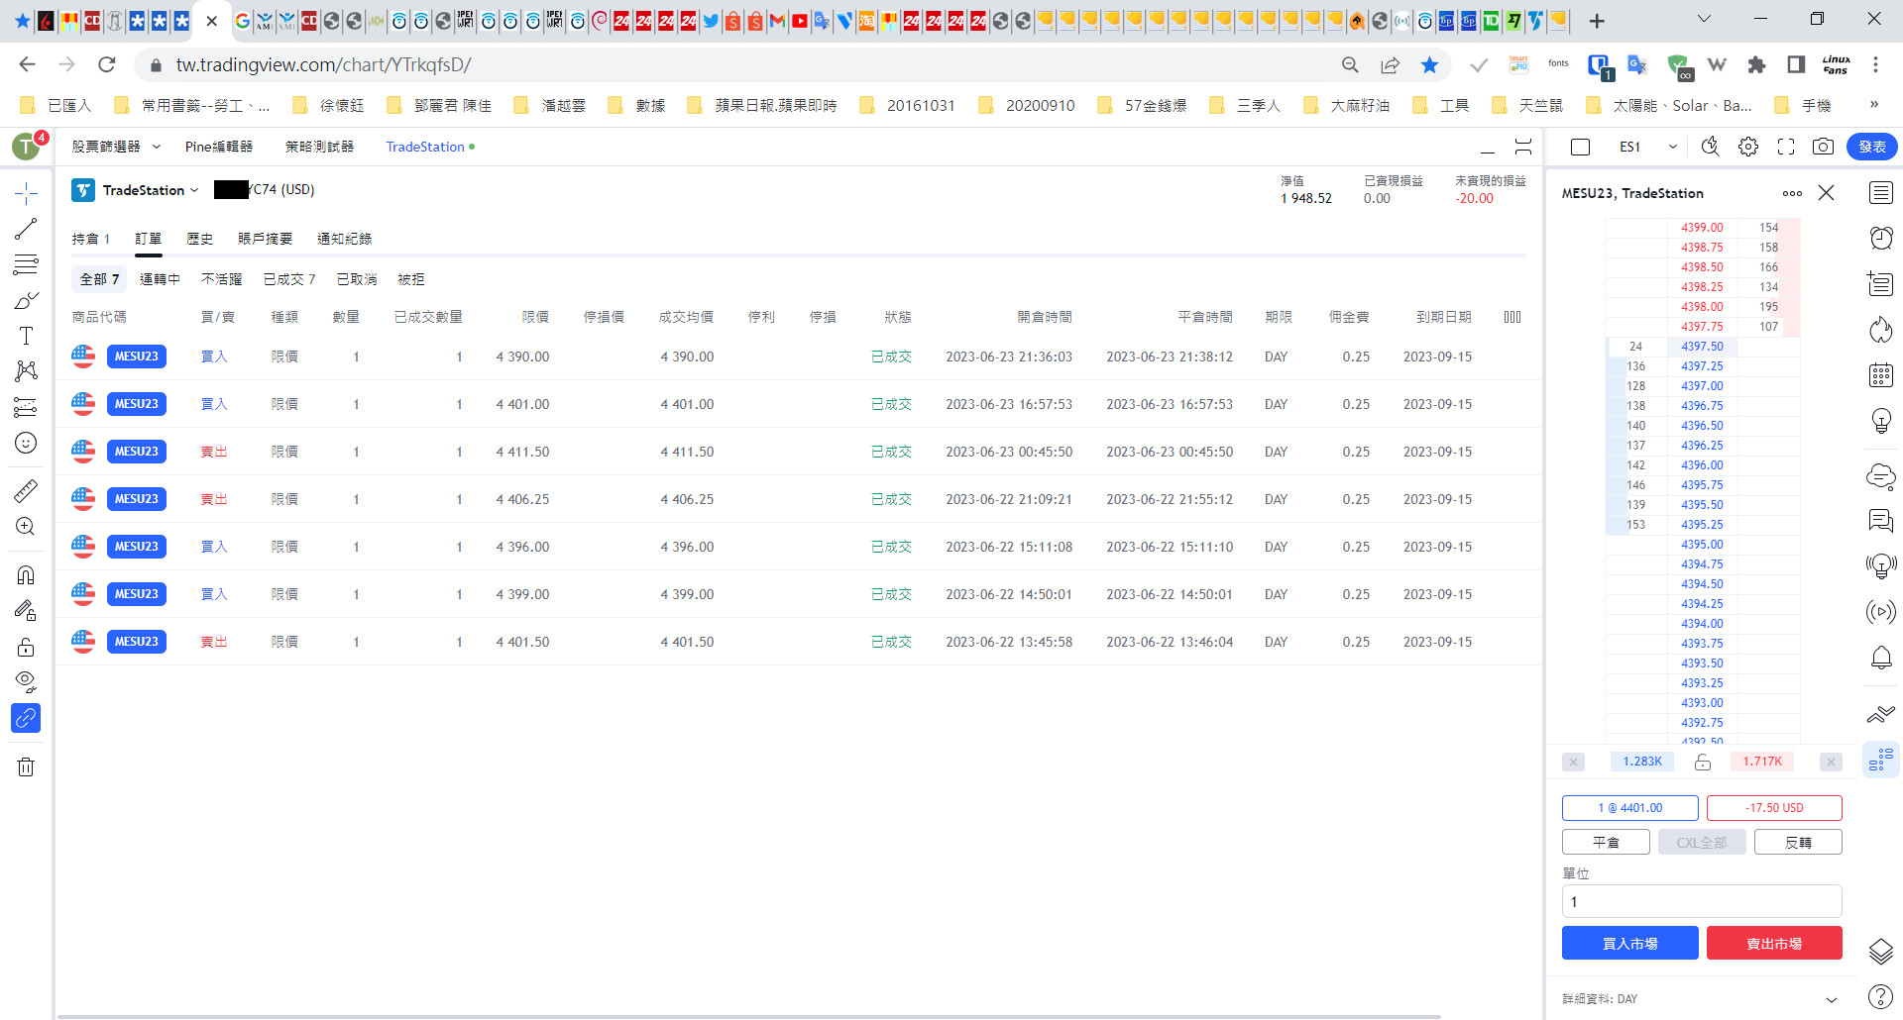Open the strategy tester tab
The width and height of the screenshot is (1903, 1020).
click(319, 147)
